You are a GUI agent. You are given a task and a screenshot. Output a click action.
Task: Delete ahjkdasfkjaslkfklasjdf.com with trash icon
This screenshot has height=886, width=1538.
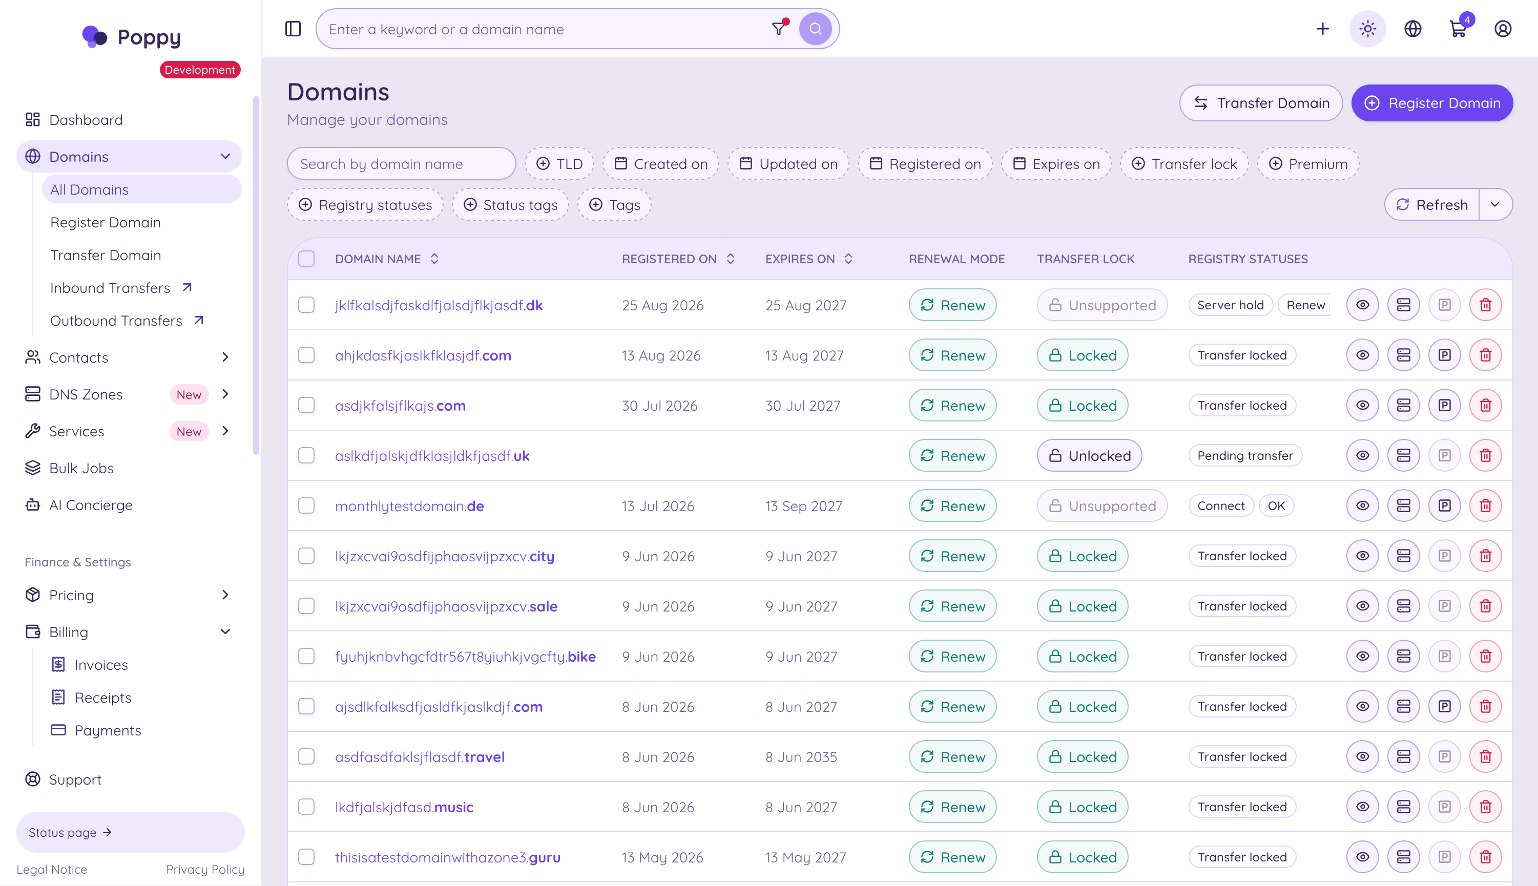[x=1485, y=355]
